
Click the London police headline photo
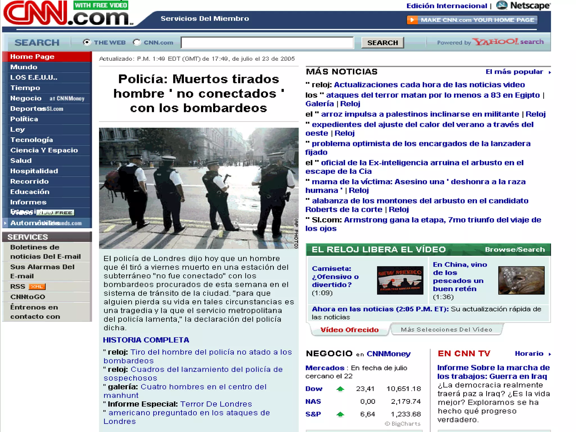[x=199, y=188]
